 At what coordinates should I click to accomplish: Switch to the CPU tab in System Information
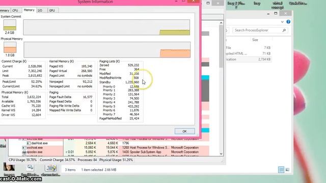15,10
